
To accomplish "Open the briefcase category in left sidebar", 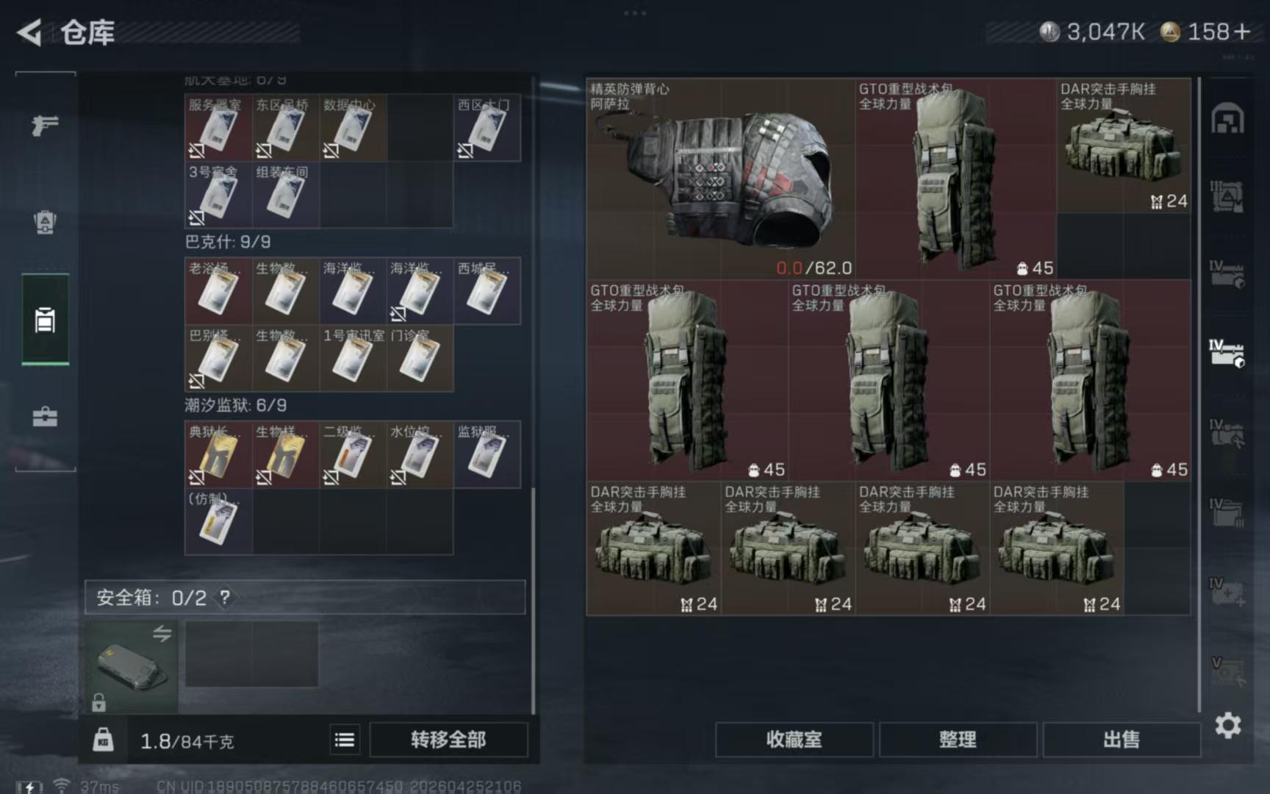I will (x=45, y=417).
